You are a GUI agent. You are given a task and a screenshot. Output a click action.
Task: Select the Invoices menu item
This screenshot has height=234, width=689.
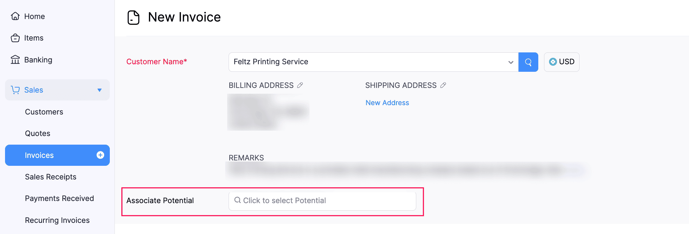point(39,155)
